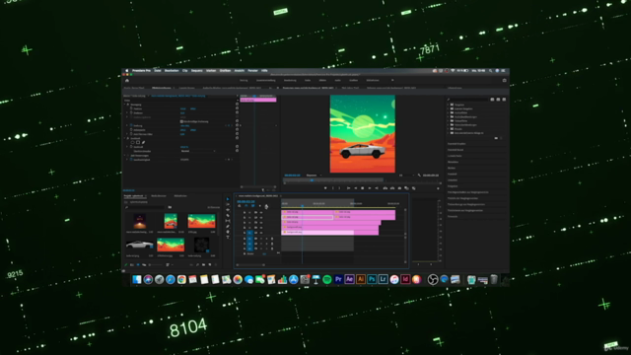The width and height of the screenshot is (631, 355).
Task: Open the Fenster menu in the menu bar
Action: 252,70
